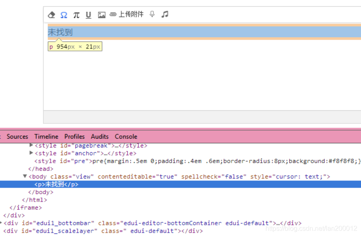Toggle underline formatting
Viewport: 361px width, 236px height.
click(x=88, y=15)
